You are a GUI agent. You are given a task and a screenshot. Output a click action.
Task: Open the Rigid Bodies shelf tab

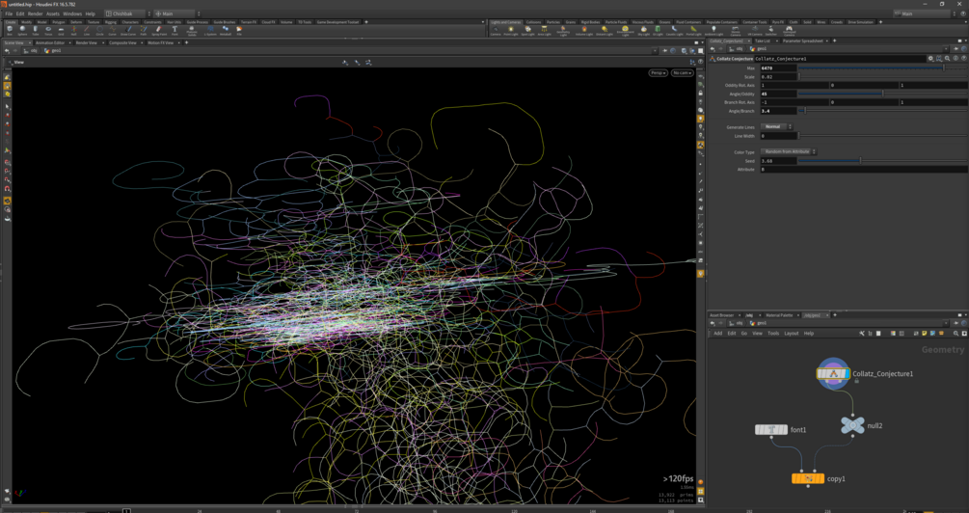[x=591, y=22]
